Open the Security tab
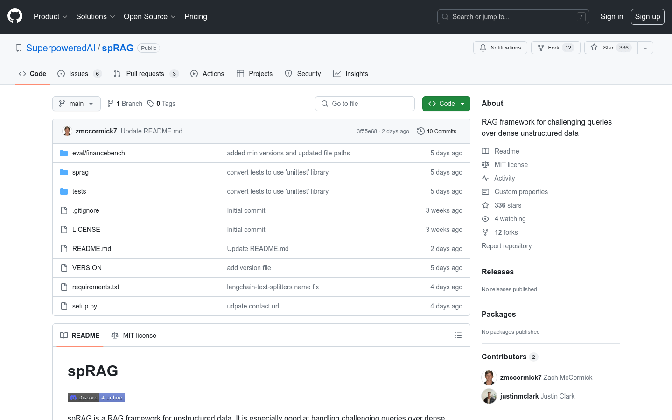The height and width of the screenshot is (420, 672). click(303, 74)
